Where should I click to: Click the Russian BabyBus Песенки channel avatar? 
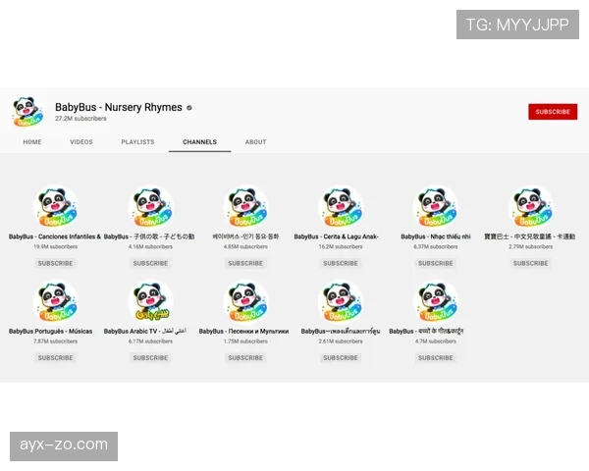pos(245,302)
